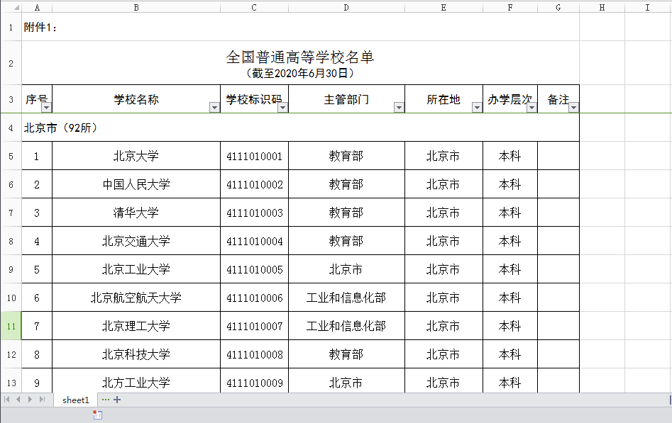Open the 办学层次 column filter dropdown
The height and width of the screenshot is (423, 672).
(x=532, y=108)
